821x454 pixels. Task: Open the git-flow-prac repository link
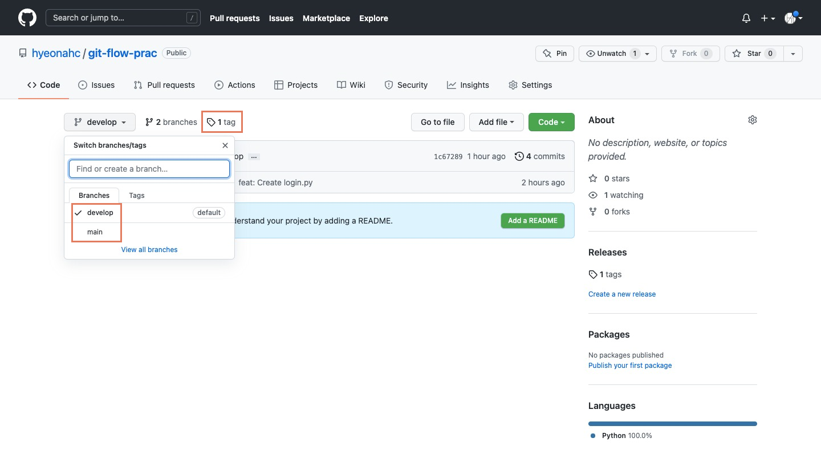coord(123,53)
